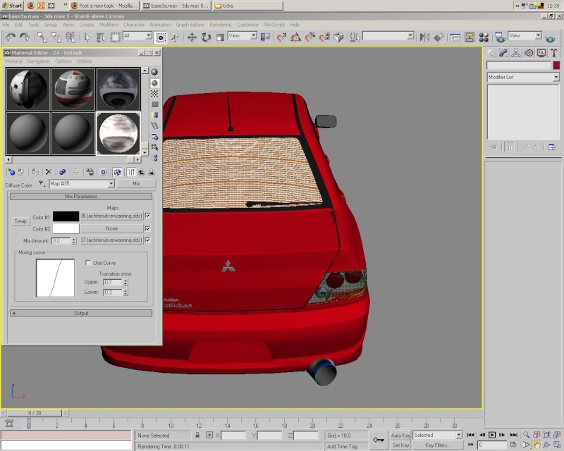Click Show Map in Viewport cube icon
The width and height of the screenshot is (564, 451).
117,172
